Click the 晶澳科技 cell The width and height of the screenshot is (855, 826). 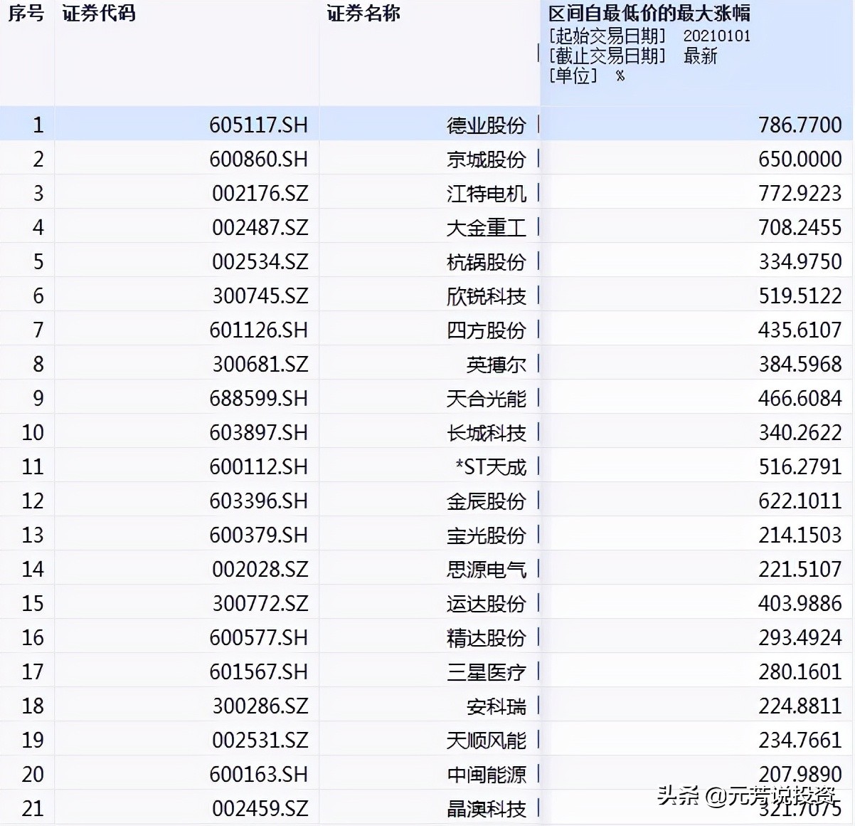click(487, 809)
